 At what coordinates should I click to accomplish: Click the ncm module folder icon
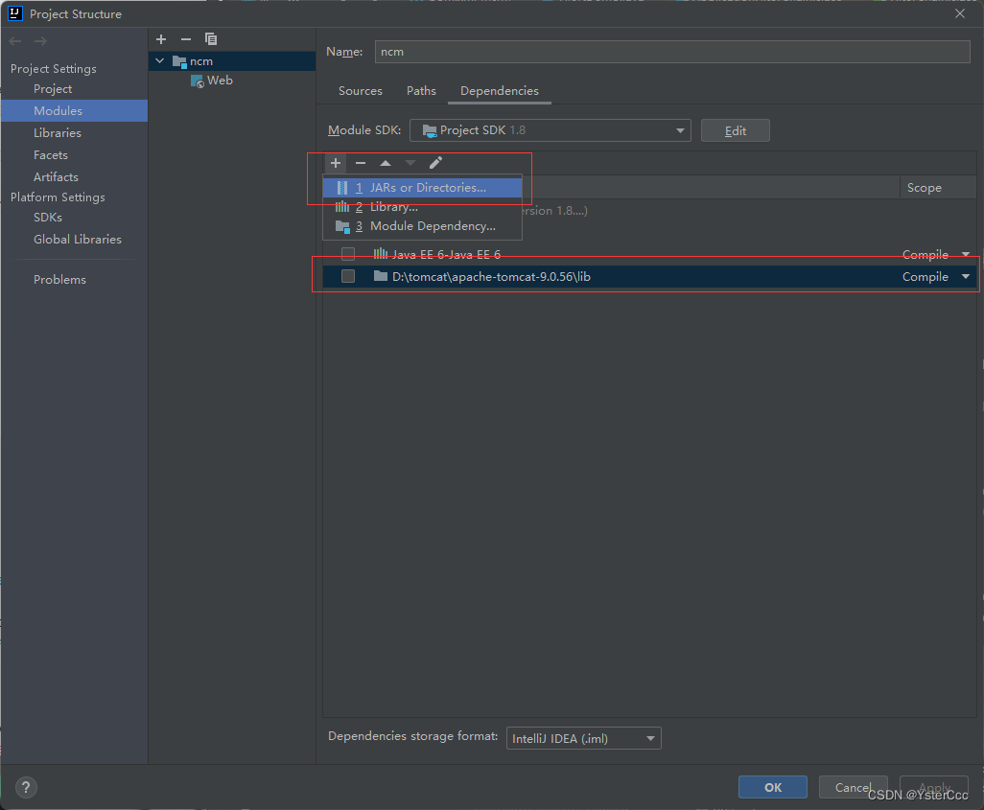point(179,61)
